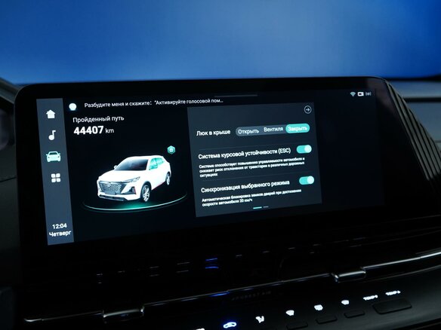Select the car vehicle settings icon
The width and height of the screenshot is (441, 330).
54,157
